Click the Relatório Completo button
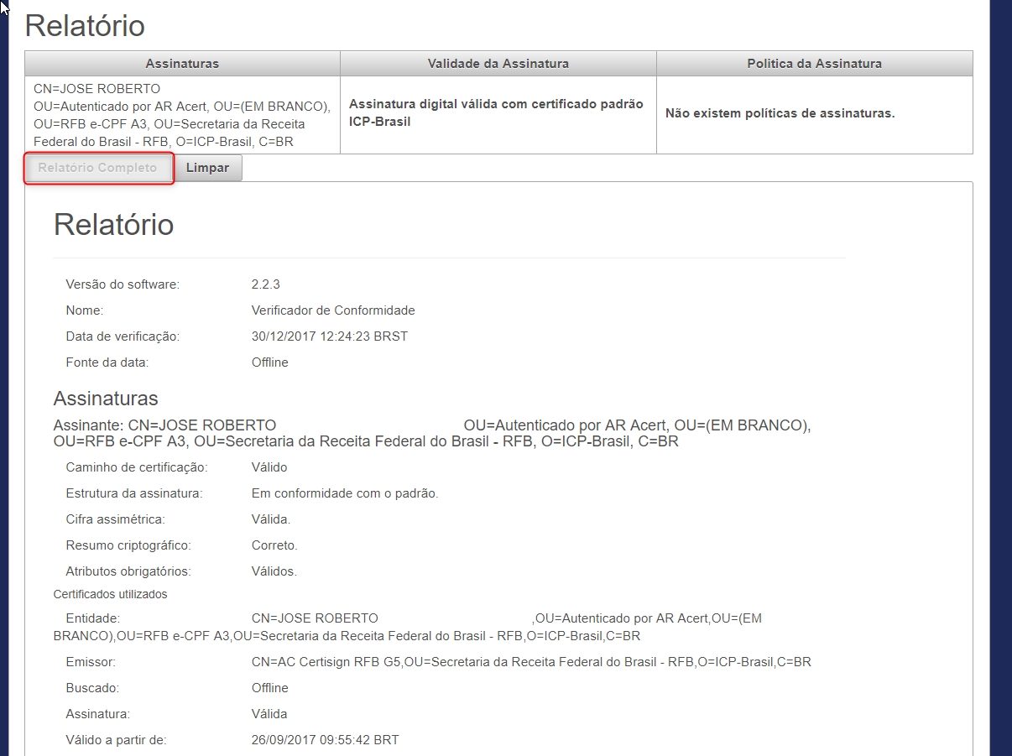This screenshot has width=1012, height=756. pyautogui.click(x=98, y=168)
